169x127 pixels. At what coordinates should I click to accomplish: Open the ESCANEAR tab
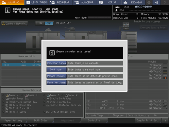[x=133, y=2]
